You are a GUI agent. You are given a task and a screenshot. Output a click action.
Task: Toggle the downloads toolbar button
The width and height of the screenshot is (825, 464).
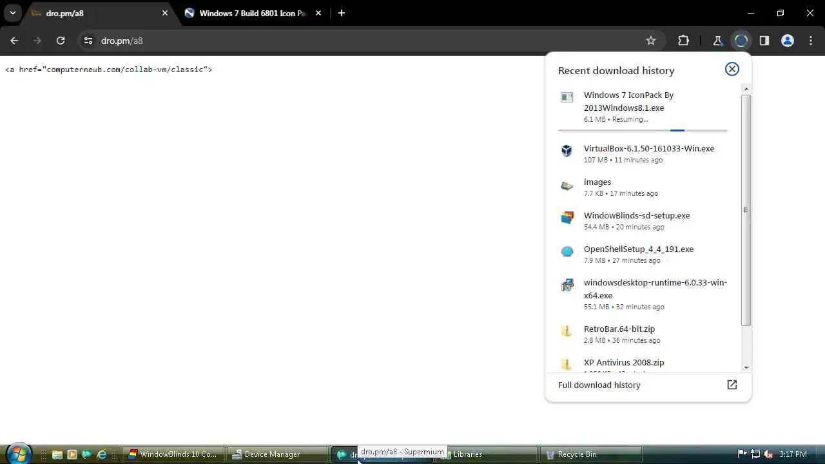coord(741,41)
